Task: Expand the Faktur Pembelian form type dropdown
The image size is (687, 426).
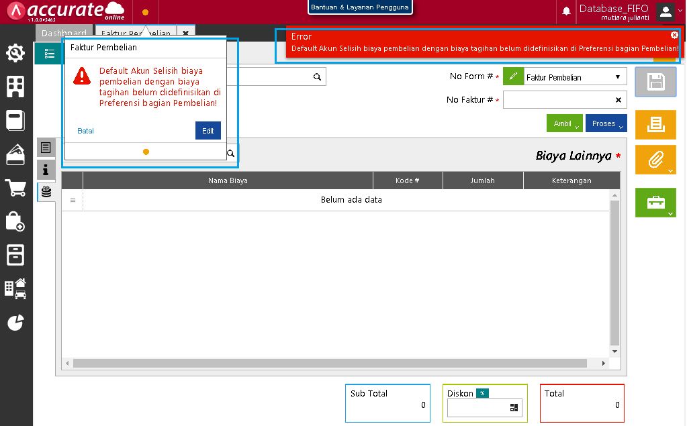Action: tap(617, 77)
